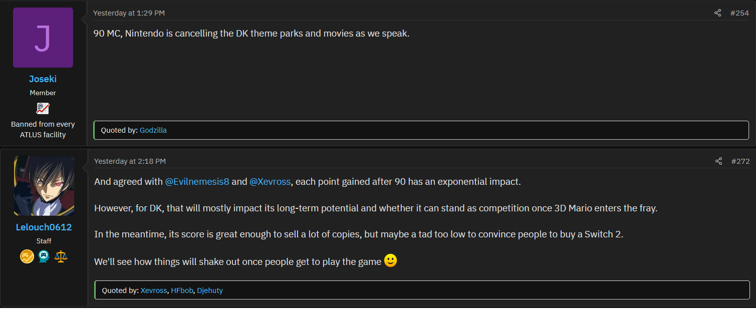The image size is (756, 309).
Task: Open Xevross in the Quoted by list
Action: pyautogui.click(x=154, y=290)
